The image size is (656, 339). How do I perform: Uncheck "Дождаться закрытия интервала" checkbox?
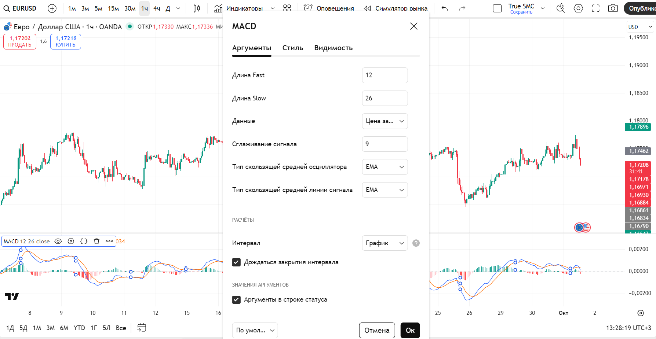236,262
